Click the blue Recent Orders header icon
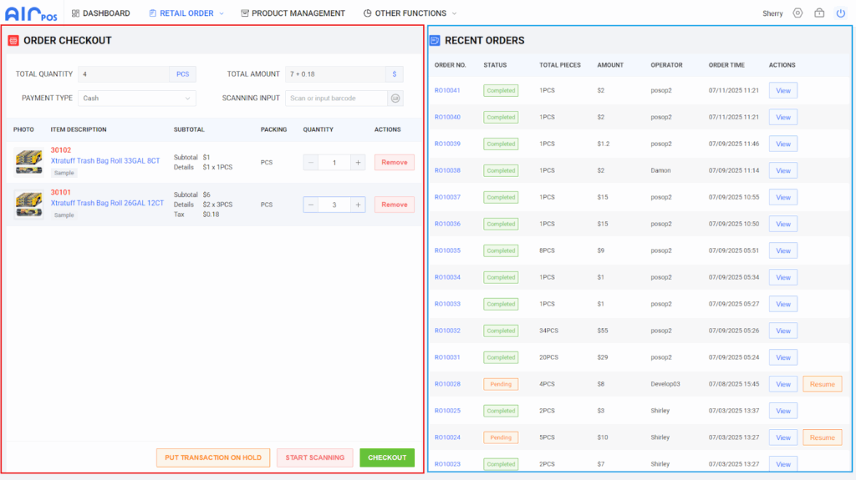 [435, 40]
